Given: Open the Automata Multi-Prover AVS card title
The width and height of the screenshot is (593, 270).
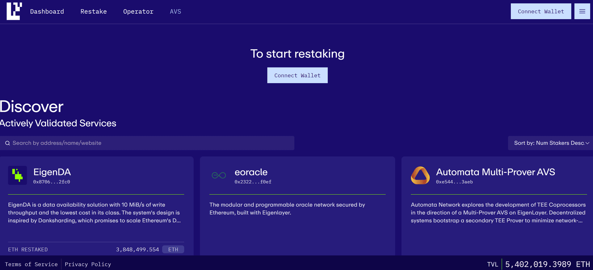Looking at the screenshot, I should coord(495,172).
